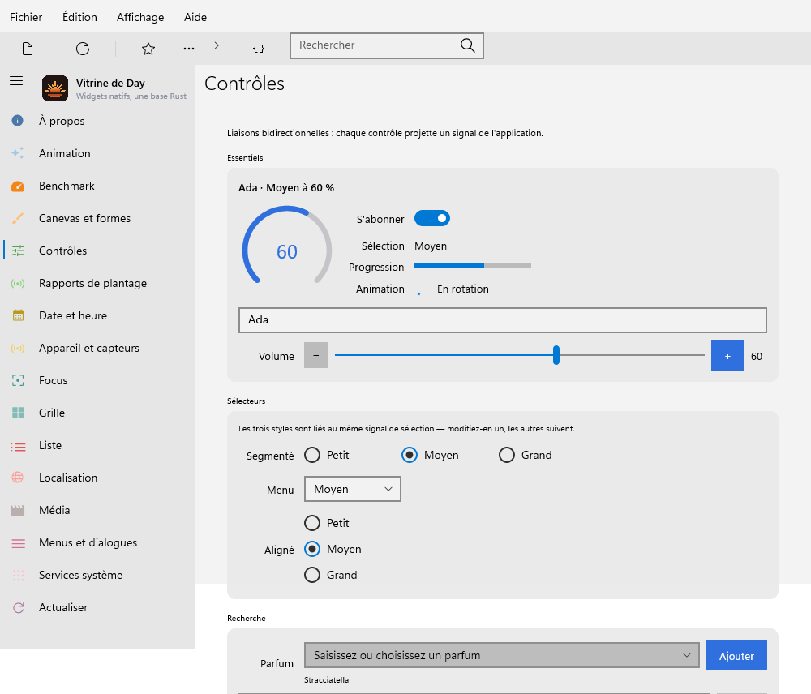The width and height of the screenshot is (811, 694).
Task: Click the Appareil et capteurs sensor icon
Action: (18, 348)
